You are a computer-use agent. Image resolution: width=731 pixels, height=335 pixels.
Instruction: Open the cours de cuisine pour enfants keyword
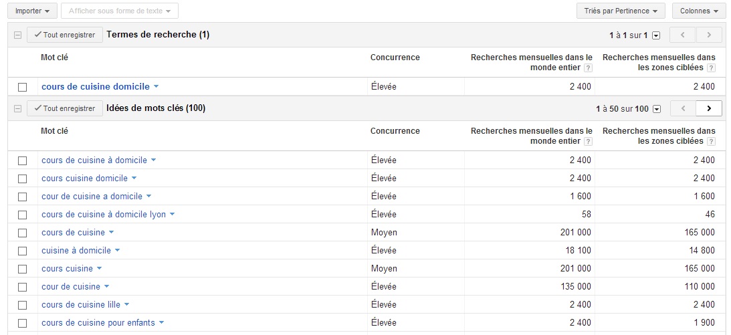98,322
